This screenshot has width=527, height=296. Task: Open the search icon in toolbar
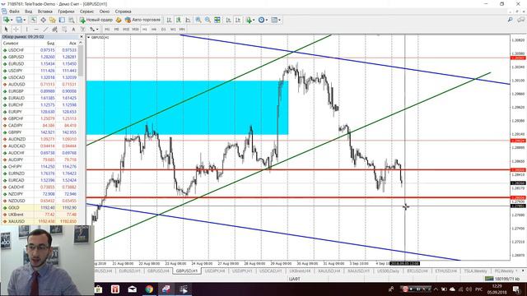click(511, 20)
